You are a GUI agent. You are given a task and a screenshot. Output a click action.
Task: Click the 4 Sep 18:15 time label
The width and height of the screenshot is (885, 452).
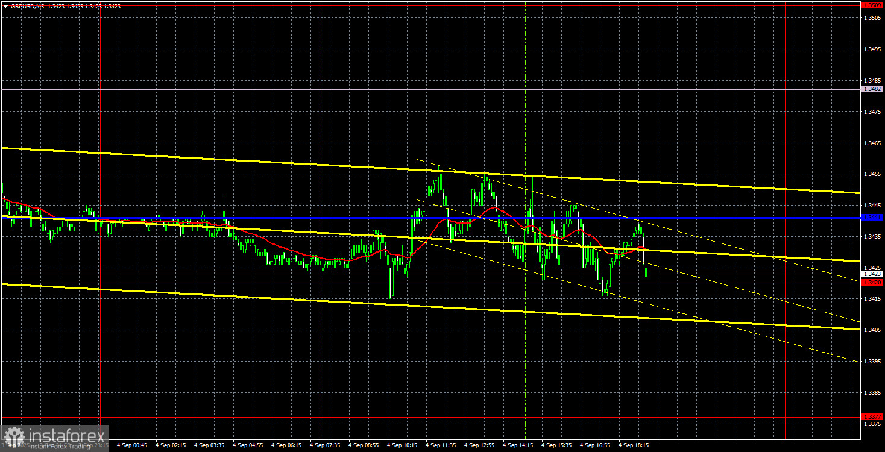point(634,445)
